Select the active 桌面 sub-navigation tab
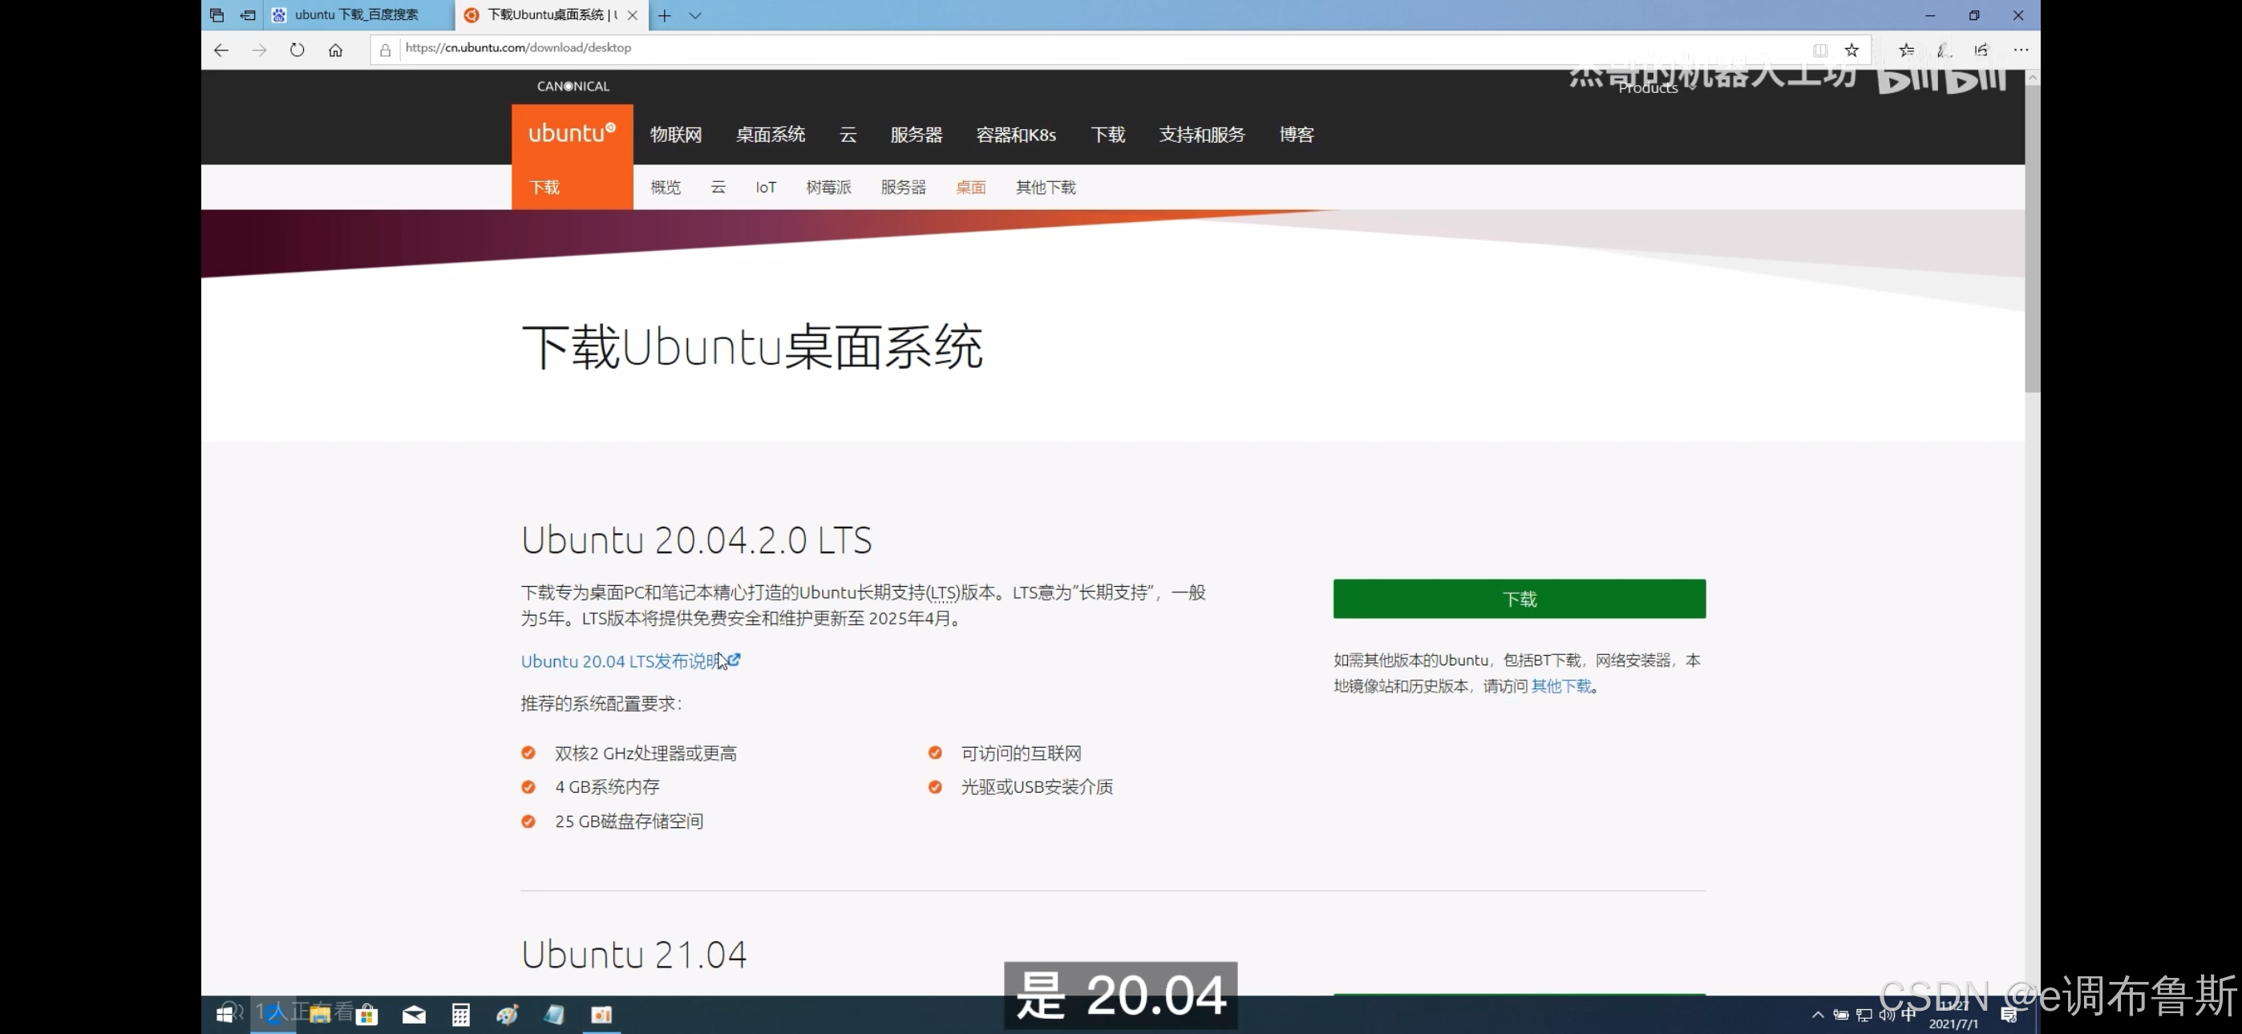 pos(970,187)
